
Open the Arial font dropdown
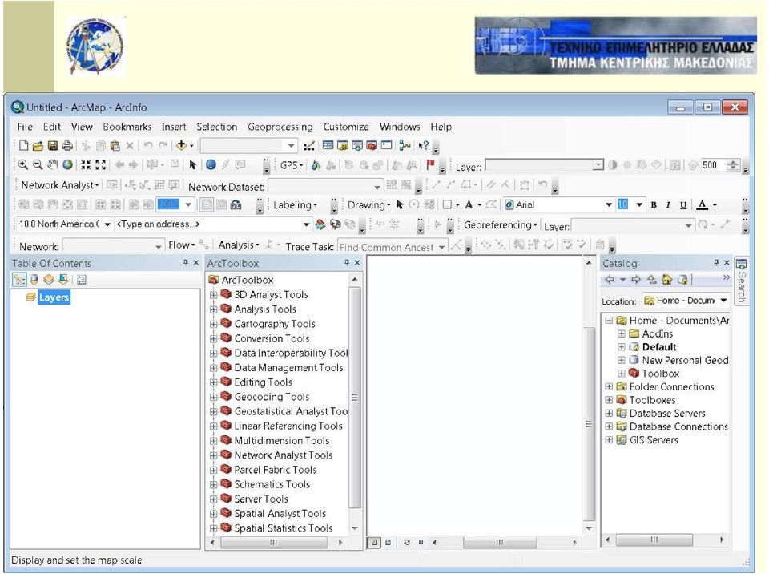point(609,204)
